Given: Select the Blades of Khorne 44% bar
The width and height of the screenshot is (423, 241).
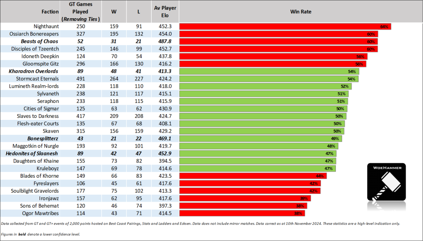Looking at the screenshot, I should (x=253, y=176).
